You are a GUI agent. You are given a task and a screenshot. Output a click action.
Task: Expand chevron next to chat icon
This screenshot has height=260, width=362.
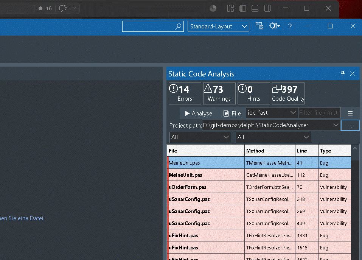pyautogui.click(x=74, y=8)
